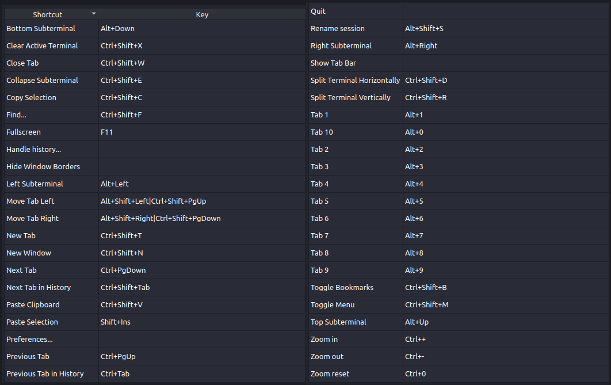This screenshot has height=385, width=611.
Task: Edit the Ctrl+Shift+T key cell
Action: pos(202,236)
